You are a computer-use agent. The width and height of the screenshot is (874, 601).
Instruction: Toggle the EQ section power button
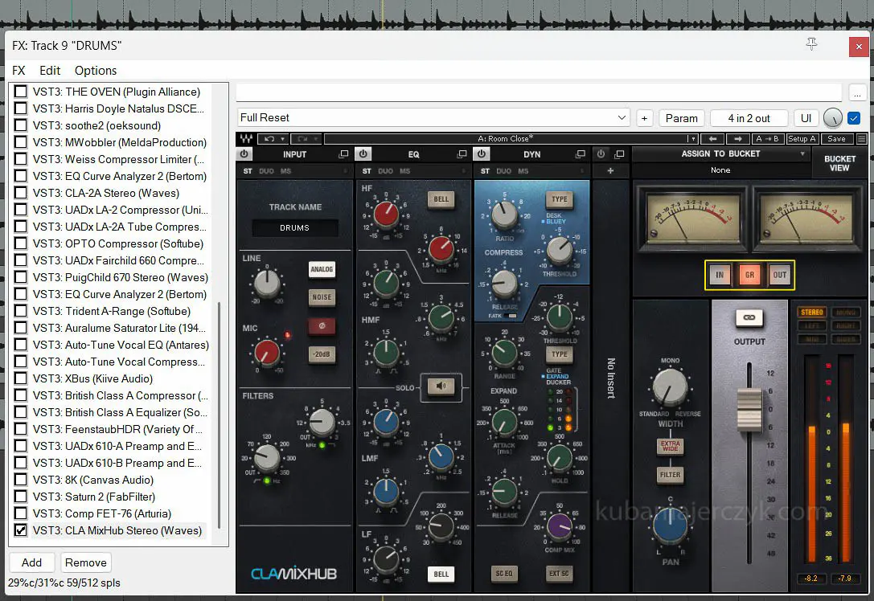coord(363,154)
